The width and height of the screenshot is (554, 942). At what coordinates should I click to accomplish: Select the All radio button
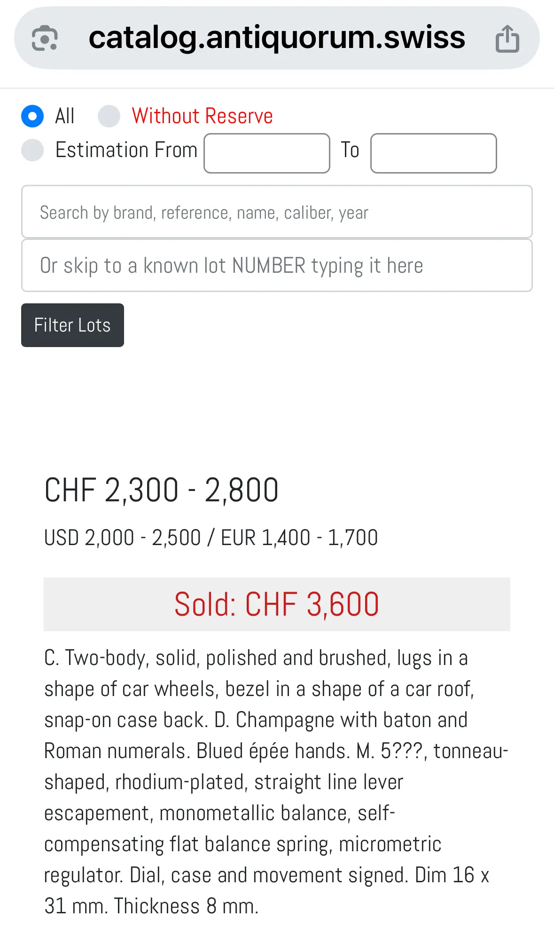32,116
